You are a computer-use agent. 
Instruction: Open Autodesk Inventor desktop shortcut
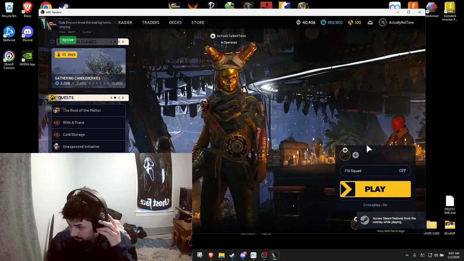(x=450, y=12)
